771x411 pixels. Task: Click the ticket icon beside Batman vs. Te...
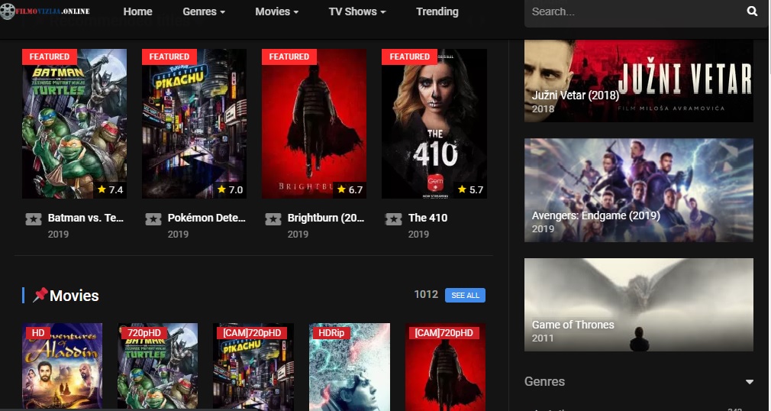[x=34, y=219]
